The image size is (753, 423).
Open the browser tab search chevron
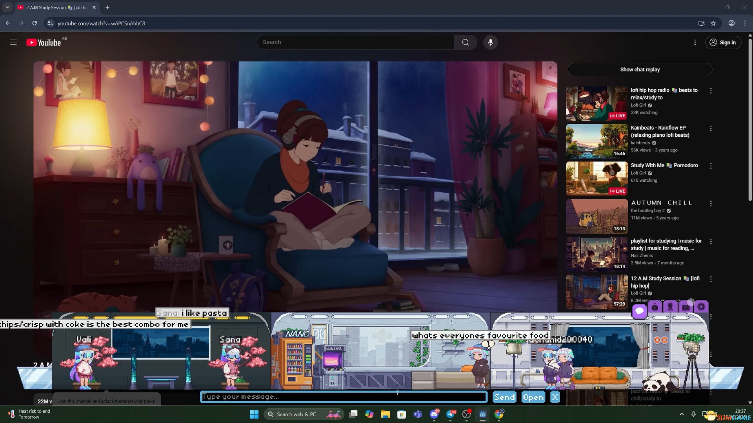(x=7, y=7)
